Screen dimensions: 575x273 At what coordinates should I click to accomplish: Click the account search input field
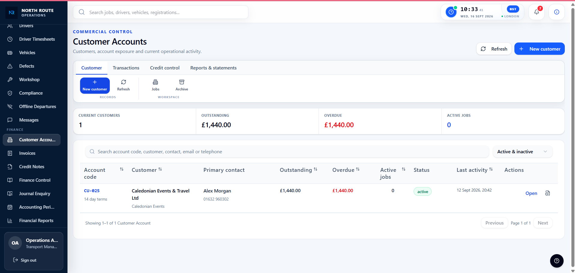[x=287, y=152]
